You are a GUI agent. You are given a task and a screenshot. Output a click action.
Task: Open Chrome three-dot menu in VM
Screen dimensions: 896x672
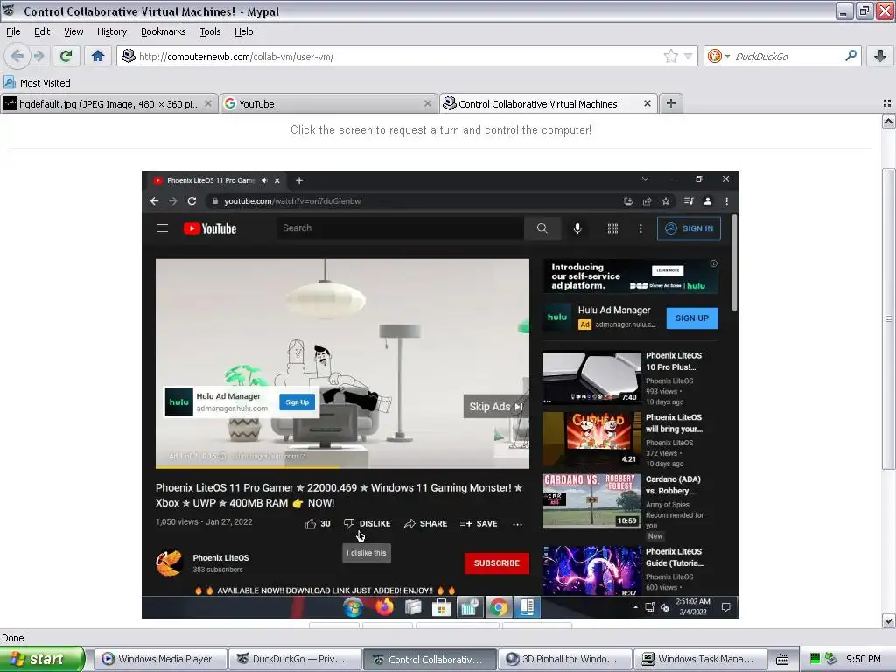tap(727, 201)
